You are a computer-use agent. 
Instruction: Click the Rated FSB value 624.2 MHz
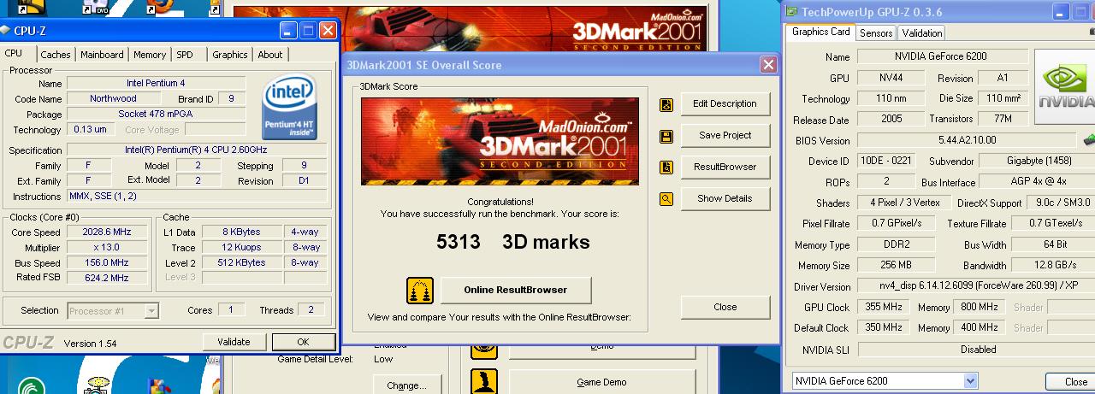[x=107, y=279]
